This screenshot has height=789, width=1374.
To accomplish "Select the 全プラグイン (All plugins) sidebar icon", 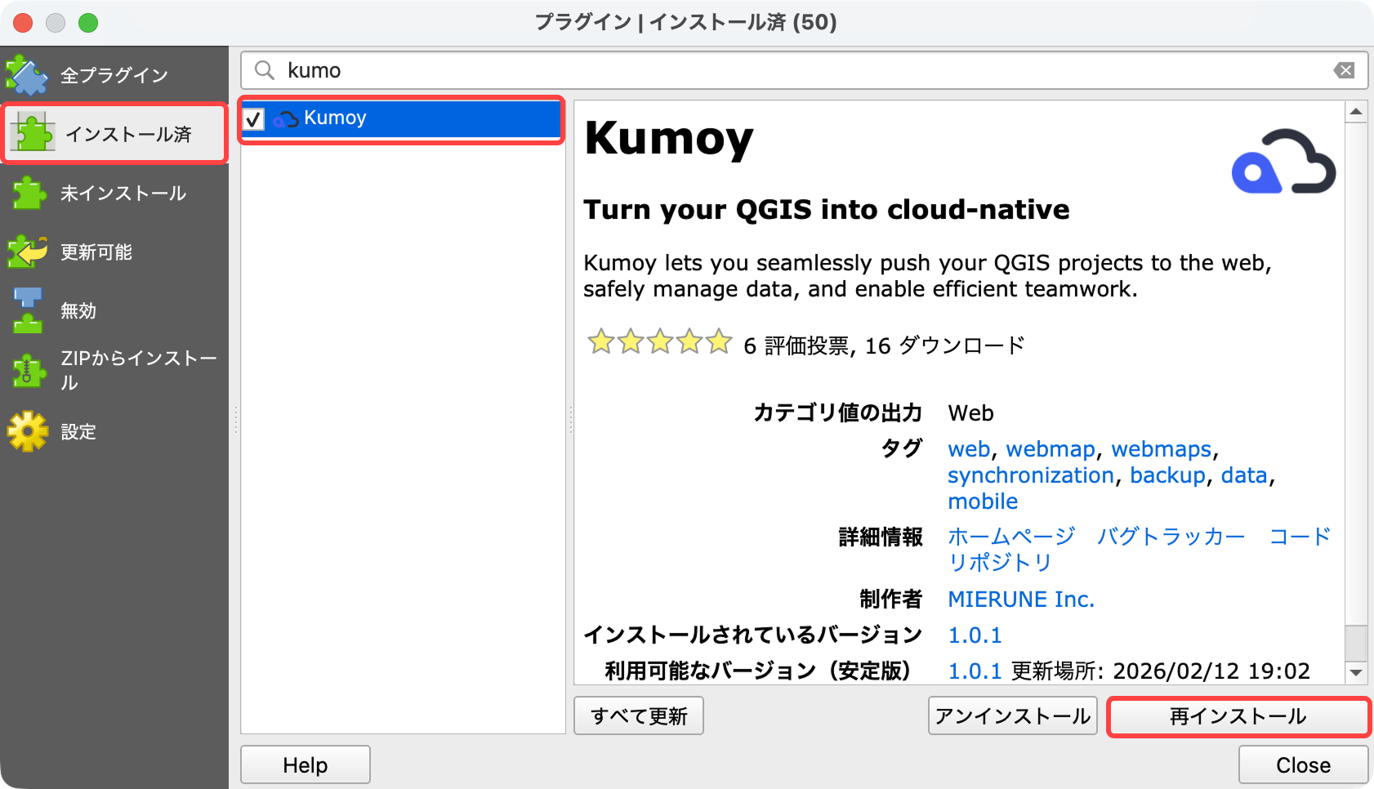I will (x=27, y=74).
